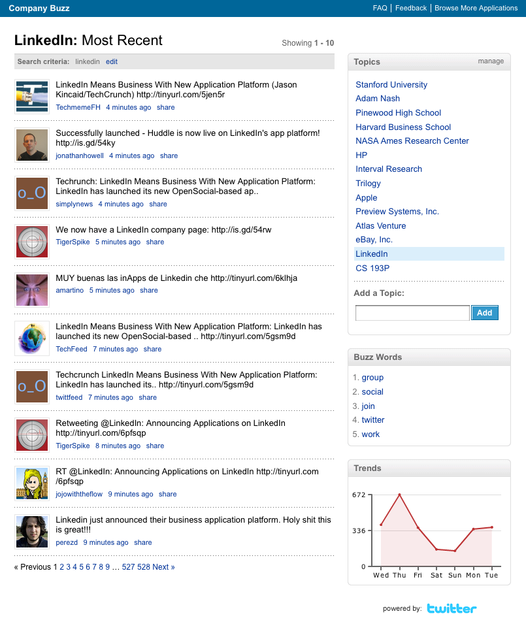
Task: Select TechFeed's globe avatar icon
Action: click(32, 338)
